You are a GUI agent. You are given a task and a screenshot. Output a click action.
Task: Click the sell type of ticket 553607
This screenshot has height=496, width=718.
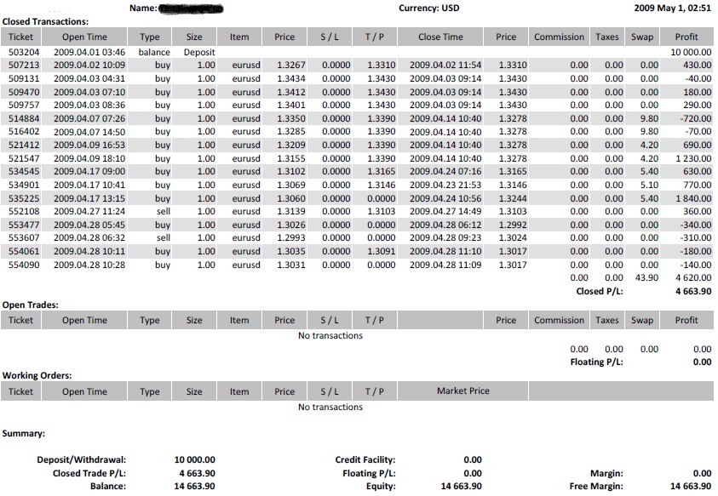click(x=163, y=238)
